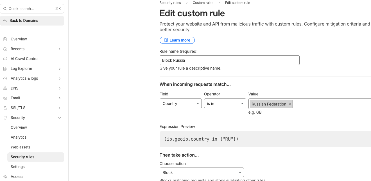Select the DNS icon in the sidebar
This screenshot has width=371, height=181.
[x=5, y=88]
